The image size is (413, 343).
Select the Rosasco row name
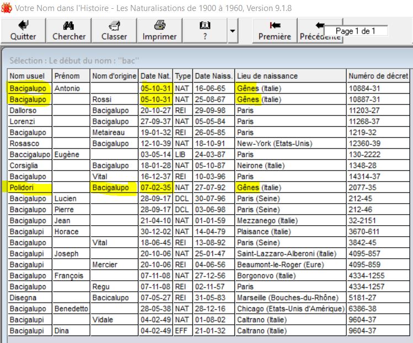pyautogui.click(x=30, y=144)
